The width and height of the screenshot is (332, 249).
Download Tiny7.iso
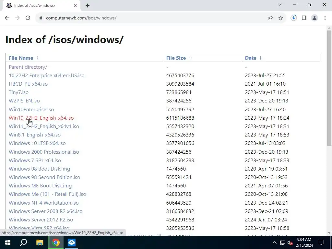[x=18, y=92]
